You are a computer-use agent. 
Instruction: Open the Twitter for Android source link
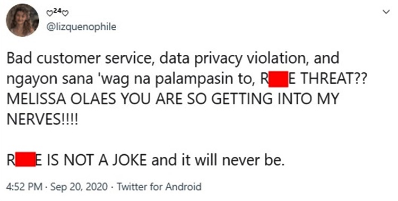point(159,187)
